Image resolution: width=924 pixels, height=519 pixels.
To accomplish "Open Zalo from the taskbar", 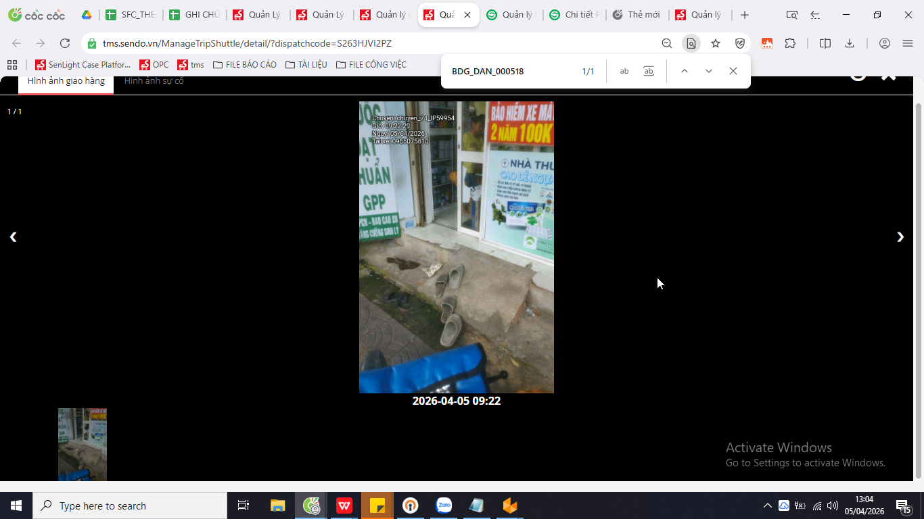I will [x=444, y=505].
